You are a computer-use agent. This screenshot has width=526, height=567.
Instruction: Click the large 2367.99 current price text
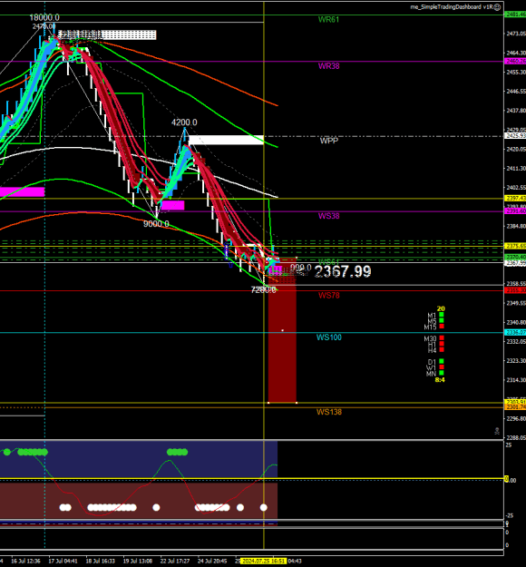click(343, 271)
